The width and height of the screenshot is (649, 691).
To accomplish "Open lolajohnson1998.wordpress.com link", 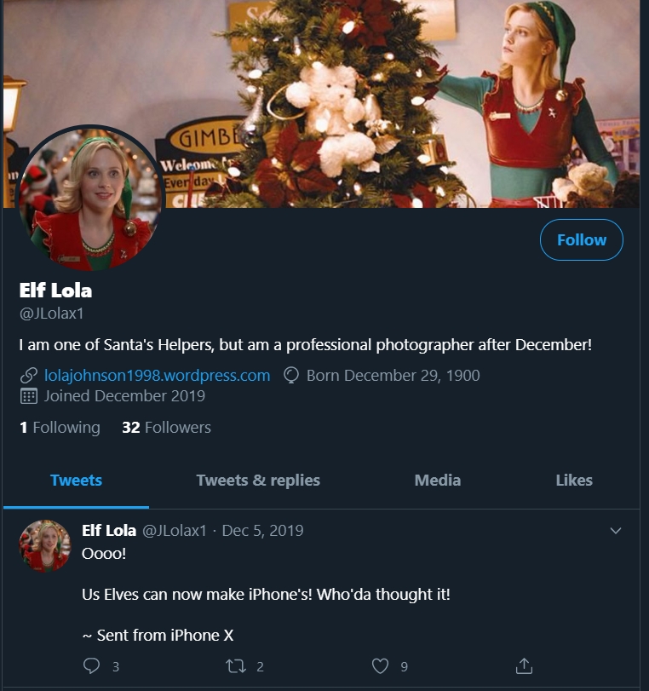I will tap(157, 376).
